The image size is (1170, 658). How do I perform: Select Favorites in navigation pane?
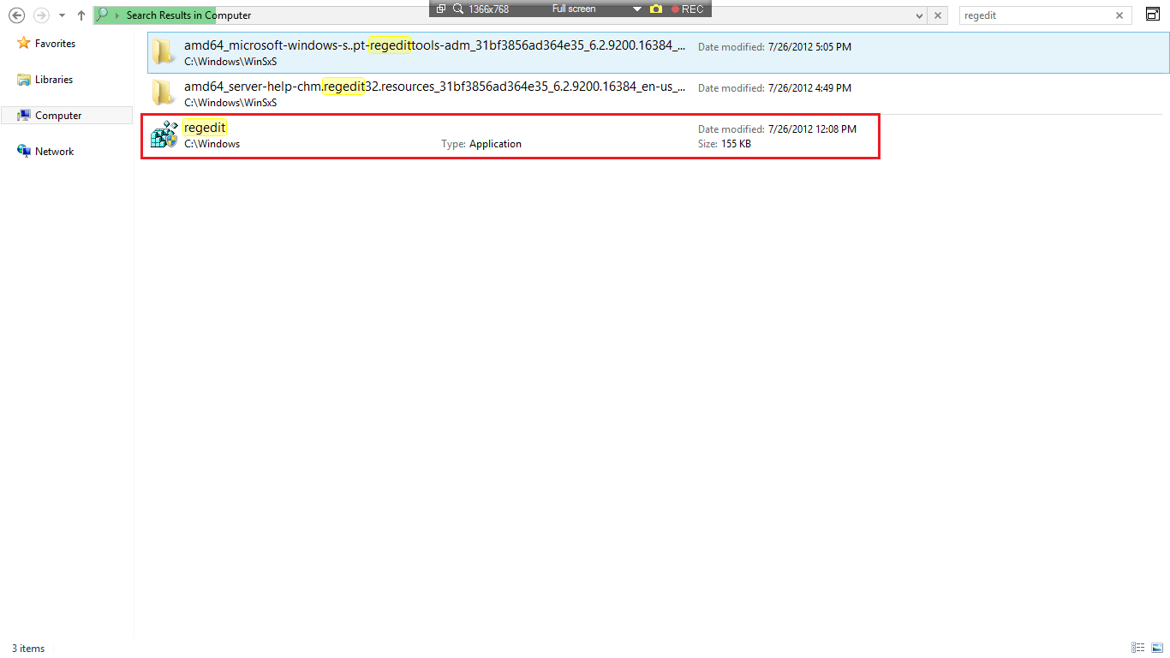coord(55,44)
